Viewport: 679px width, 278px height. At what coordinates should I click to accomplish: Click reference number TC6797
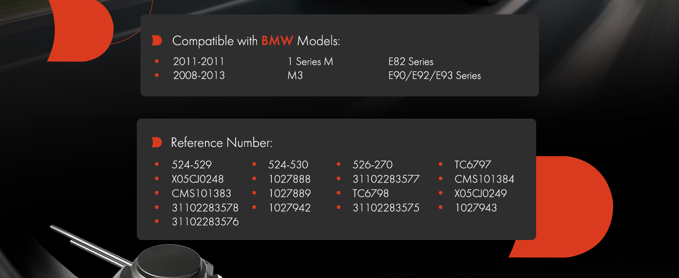473,164
